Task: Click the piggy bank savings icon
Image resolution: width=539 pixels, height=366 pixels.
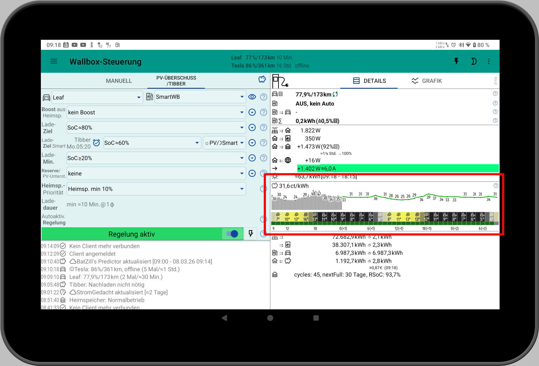Action: 262,79
